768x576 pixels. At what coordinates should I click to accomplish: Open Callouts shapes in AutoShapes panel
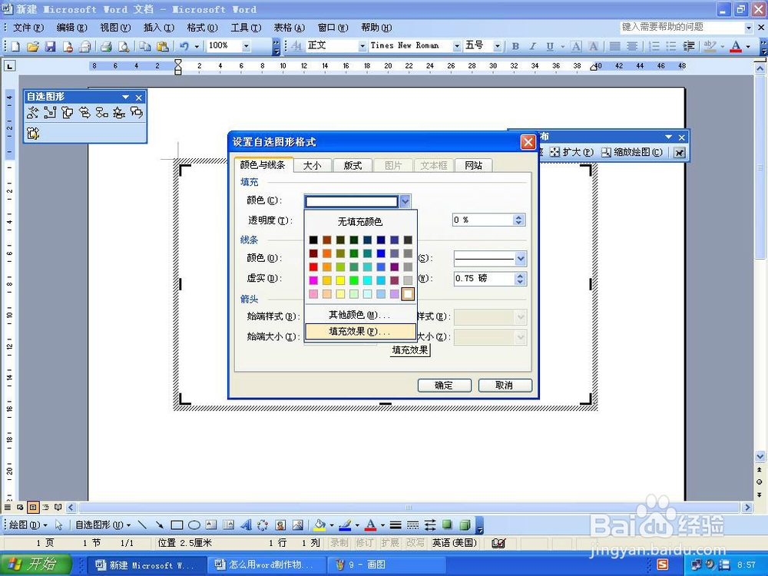pos(136,113)
